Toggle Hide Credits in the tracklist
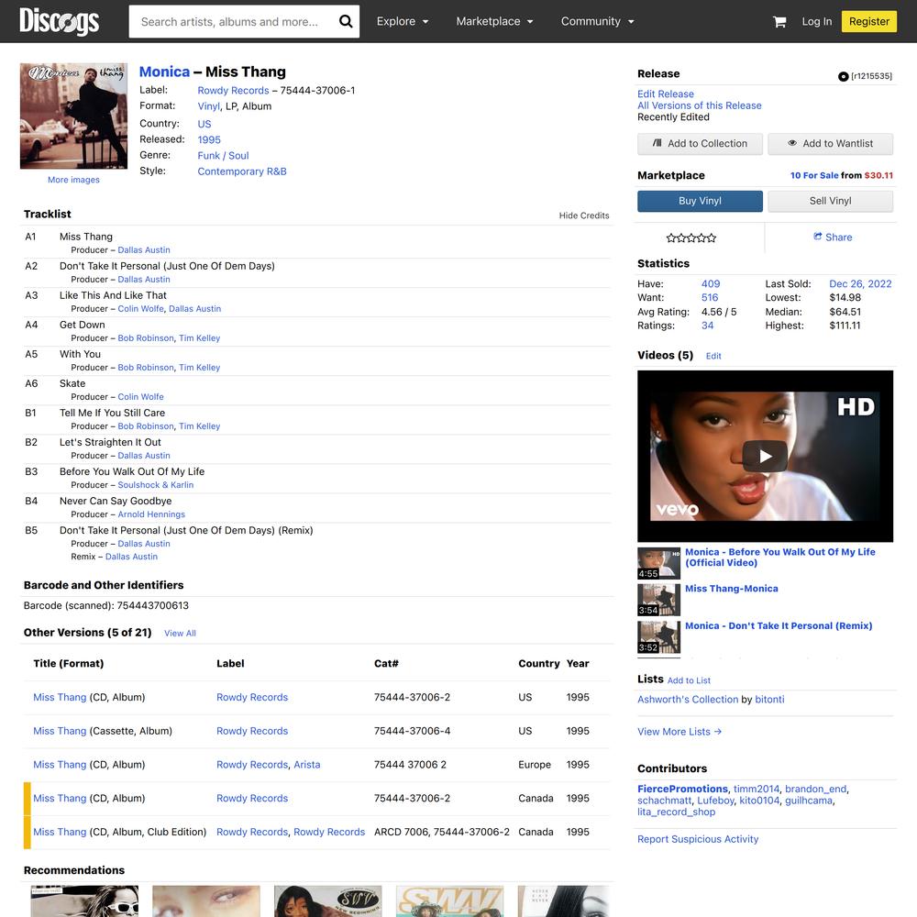917x917 pixels. 583,215
